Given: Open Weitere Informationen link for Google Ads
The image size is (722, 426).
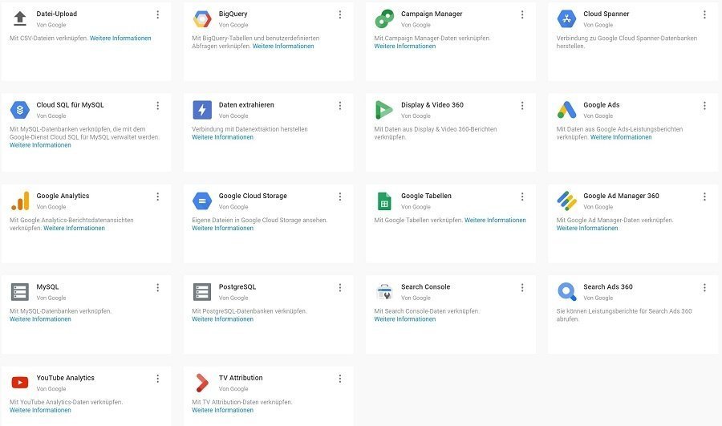Looking at the screenshot, I should click(621, 137).
